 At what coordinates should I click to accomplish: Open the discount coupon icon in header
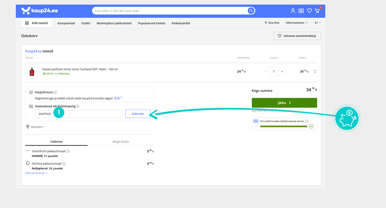click(x=301, y=11)
